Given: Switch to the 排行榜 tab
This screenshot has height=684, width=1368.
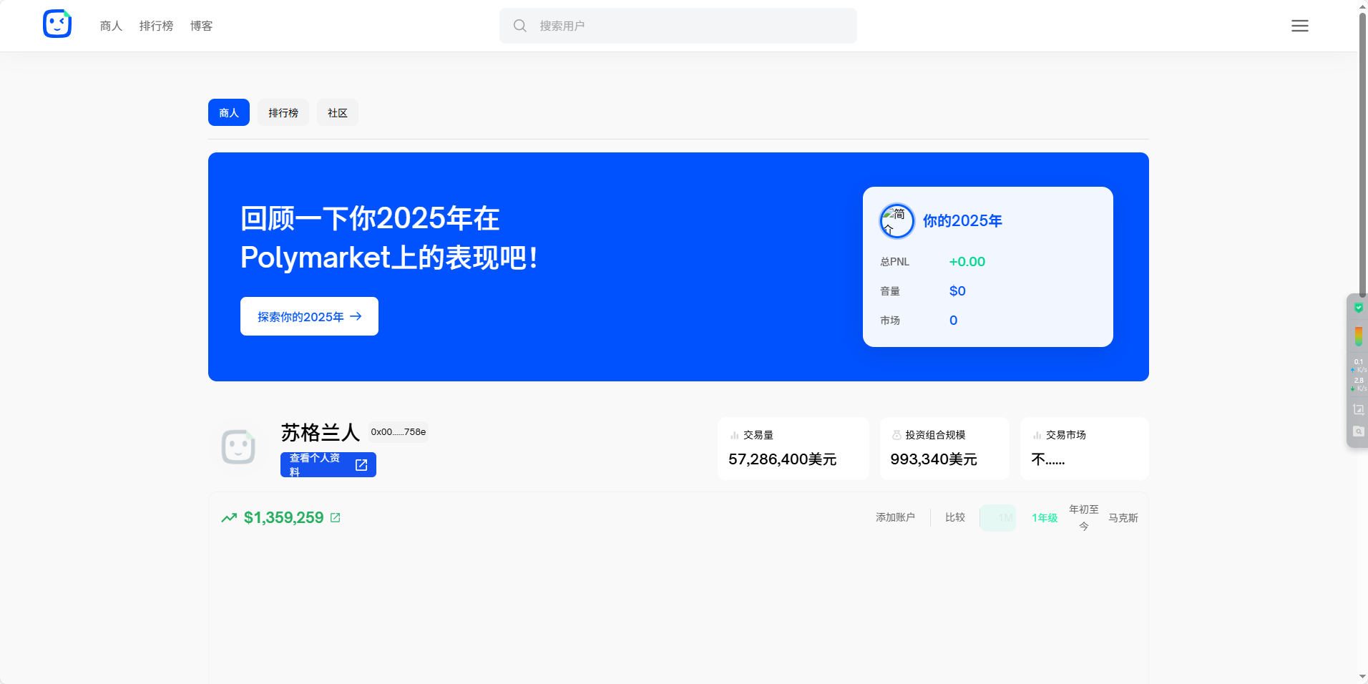Looking at the screenshot, I should tap(283, 112).
